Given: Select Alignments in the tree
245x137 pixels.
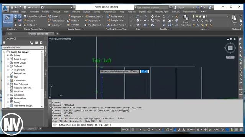Looking at the screenshot, I should pos(20,70).
